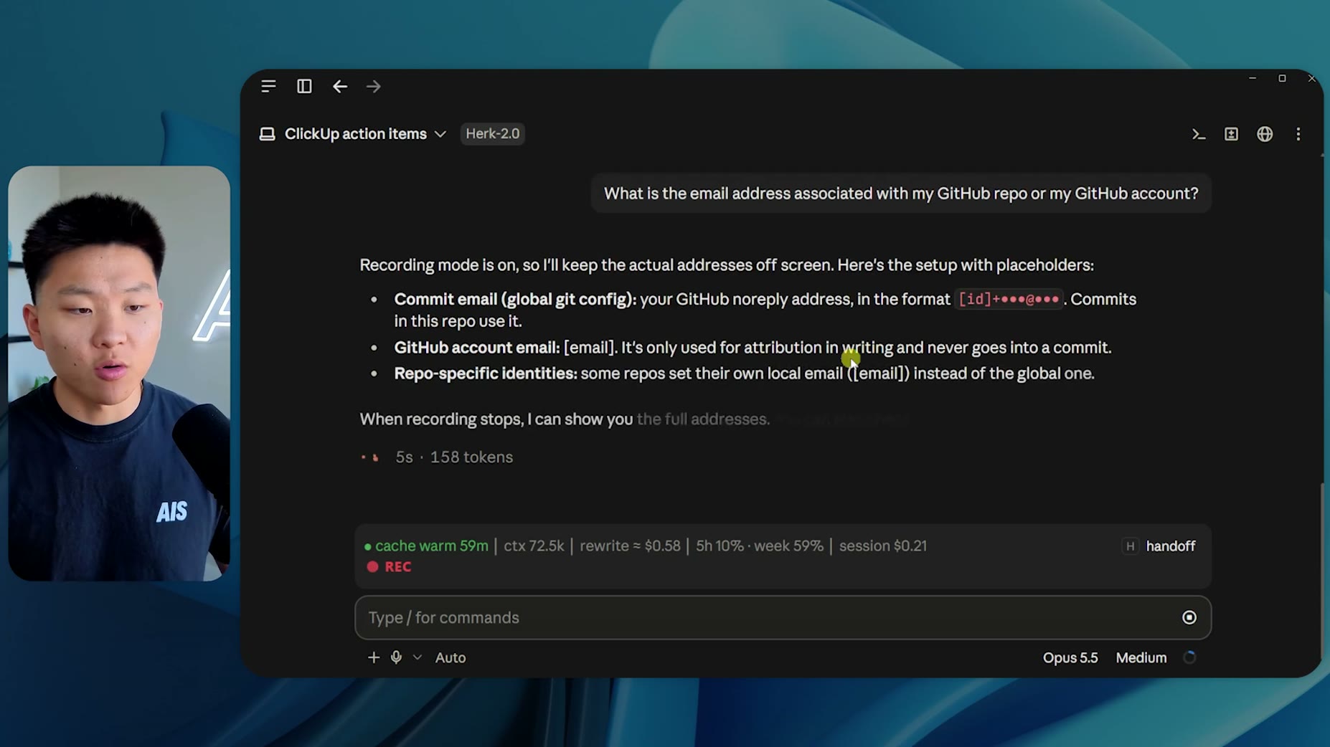The height and width of the screenshot is (747, 1330).
Task: Open the vertical three-dot more menu
Action: [x=1298, y=134]
